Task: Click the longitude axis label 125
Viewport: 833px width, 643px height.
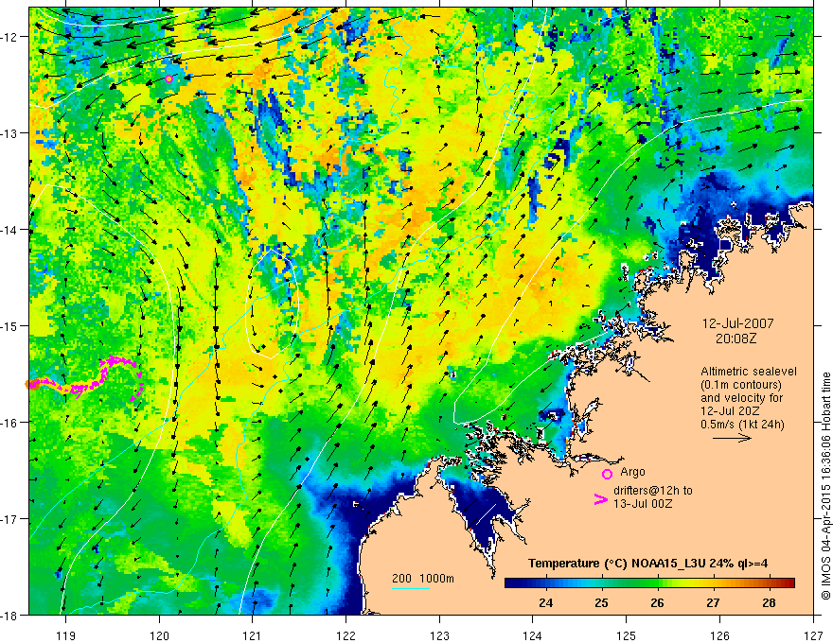Action: pos(627,635)
